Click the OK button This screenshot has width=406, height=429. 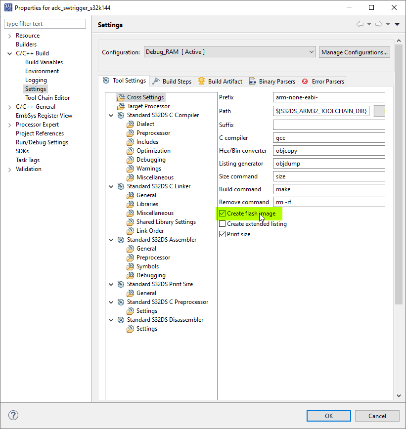tap(329, 416)
